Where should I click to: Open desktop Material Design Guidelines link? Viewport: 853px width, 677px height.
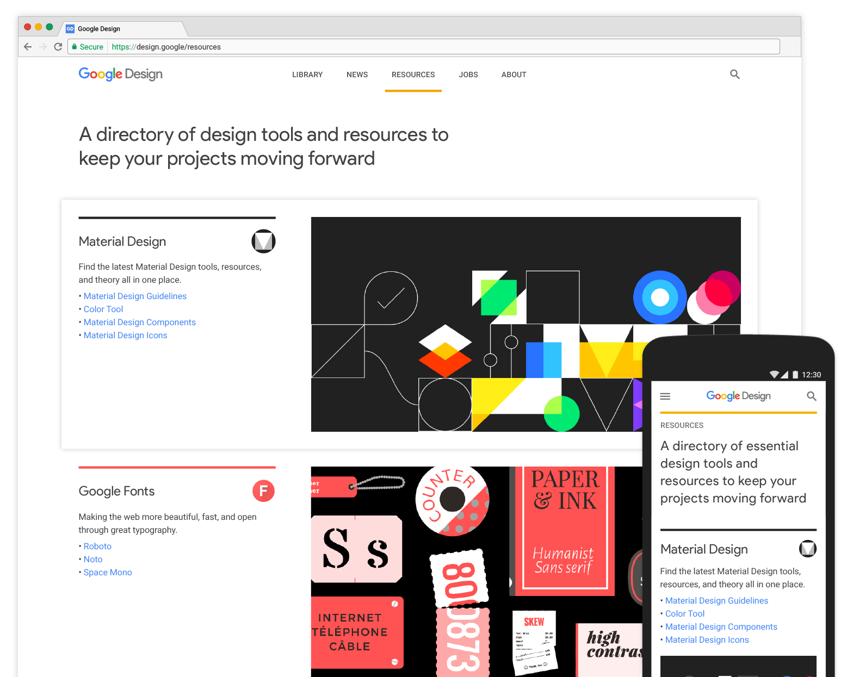click(x=135, y=296)
